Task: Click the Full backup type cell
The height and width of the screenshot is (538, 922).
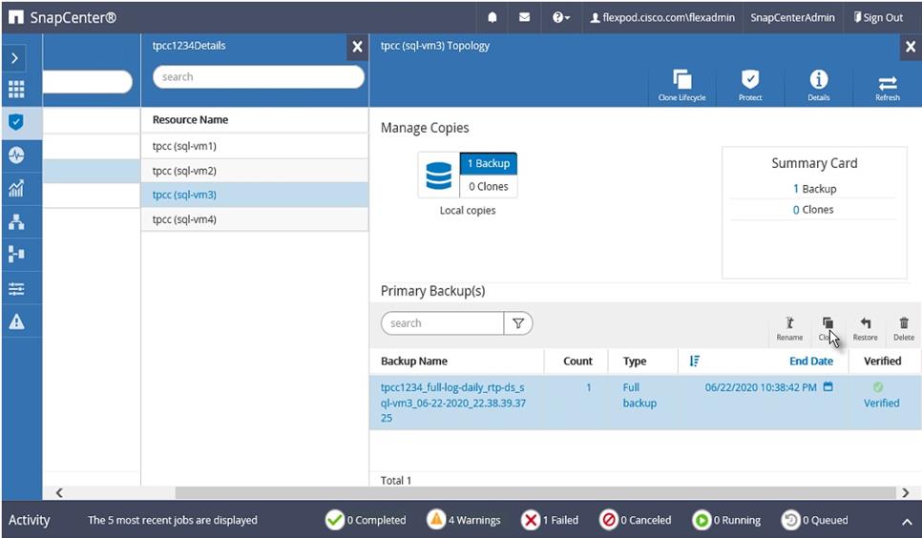Action: [x=639, y=395]
